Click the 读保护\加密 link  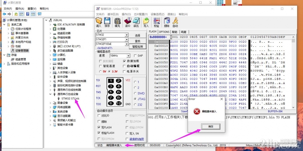pyautogui.click(x=137, y=139)
